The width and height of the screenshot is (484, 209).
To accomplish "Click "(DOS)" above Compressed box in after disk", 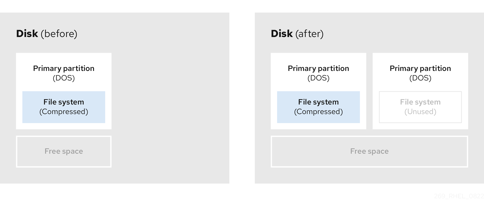I will point(318,78).
